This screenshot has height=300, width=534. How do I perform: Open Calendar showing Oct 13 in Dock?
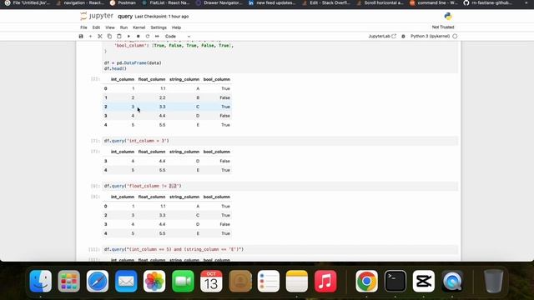tap(211, 282)
